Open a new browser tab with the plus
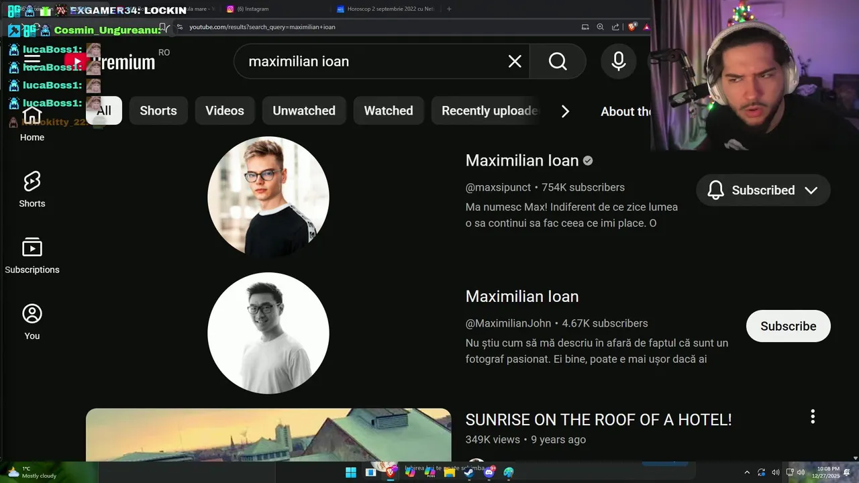The image size is (859, 483). 449,9
